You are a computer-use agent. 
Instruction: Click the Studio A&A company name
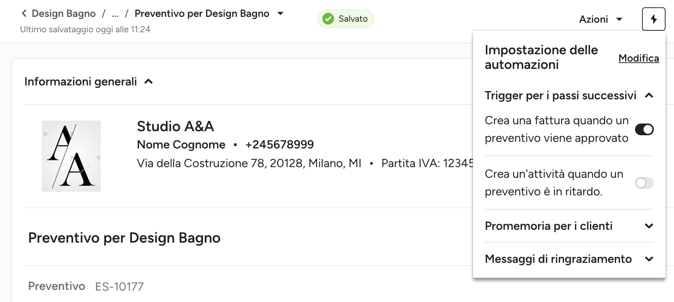click(175, 126)
